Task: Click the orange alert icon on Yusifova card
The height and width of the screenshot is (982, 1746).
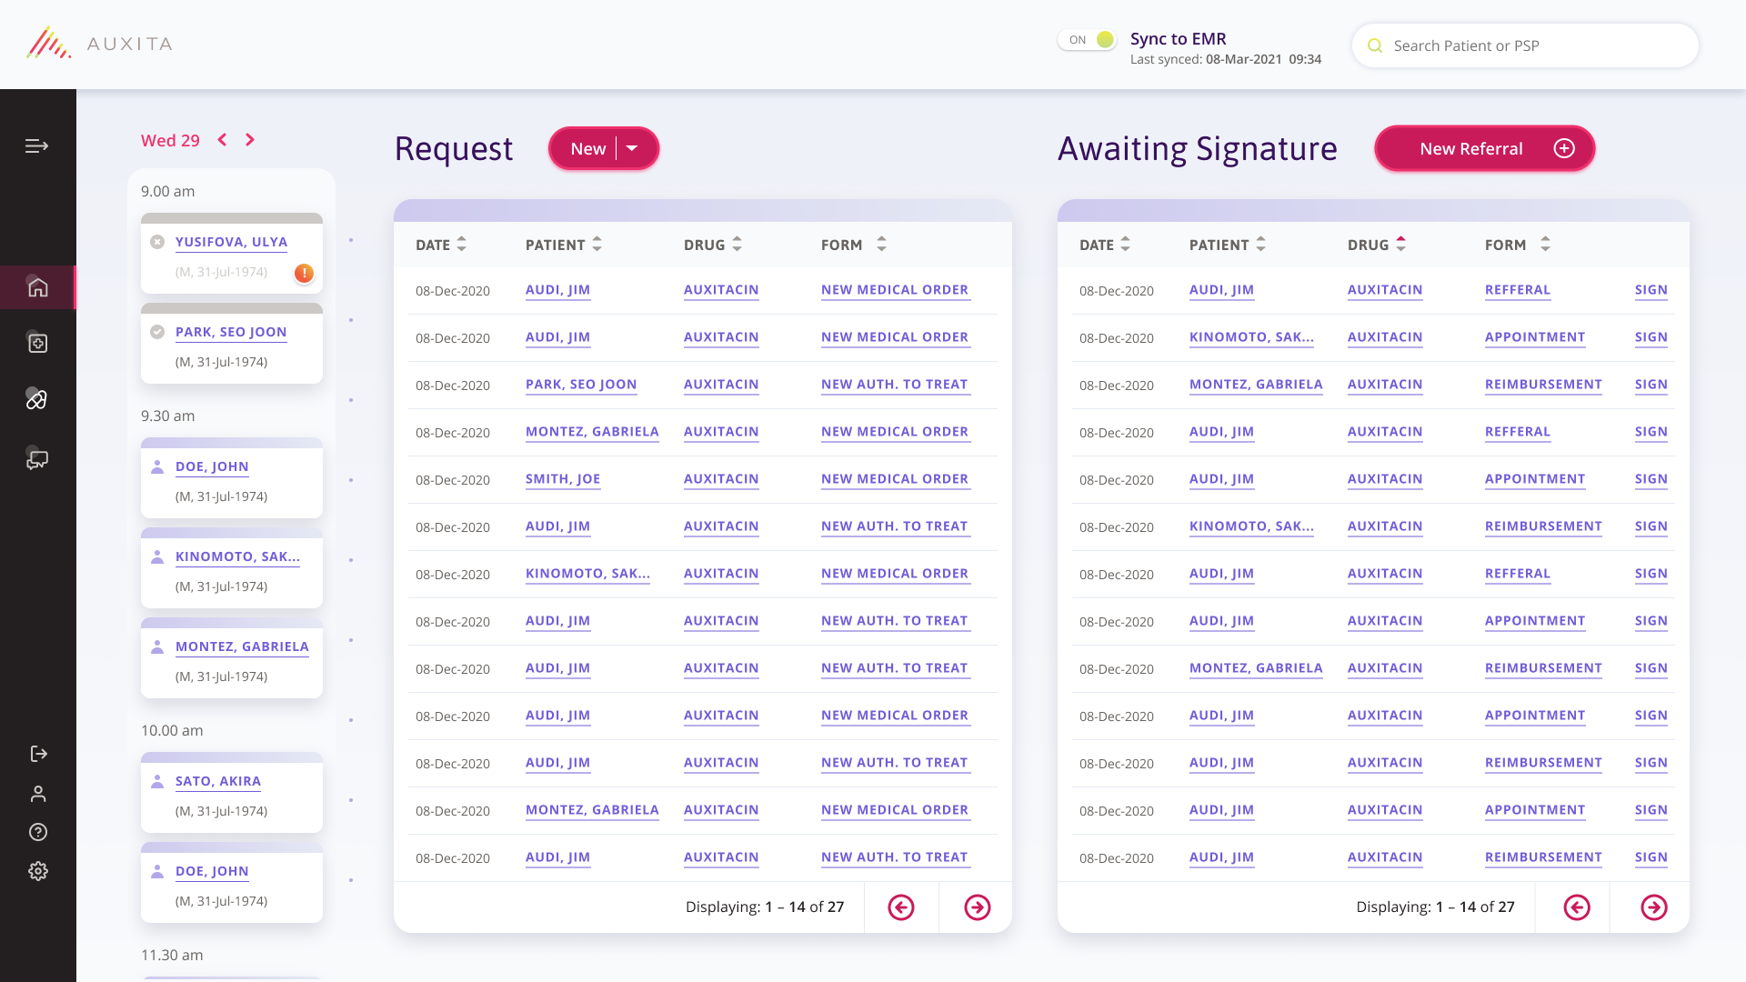Action: point(304,273)
